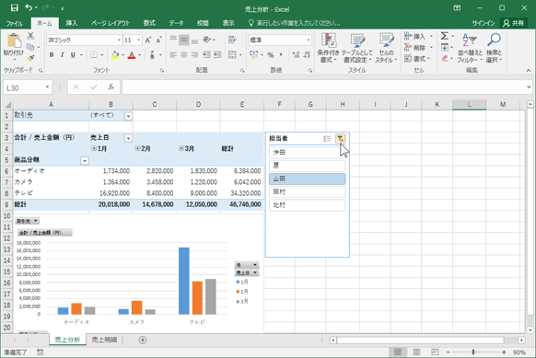Click the font color A icon
Screen dimensions: 536x358
tap(132, 55)
